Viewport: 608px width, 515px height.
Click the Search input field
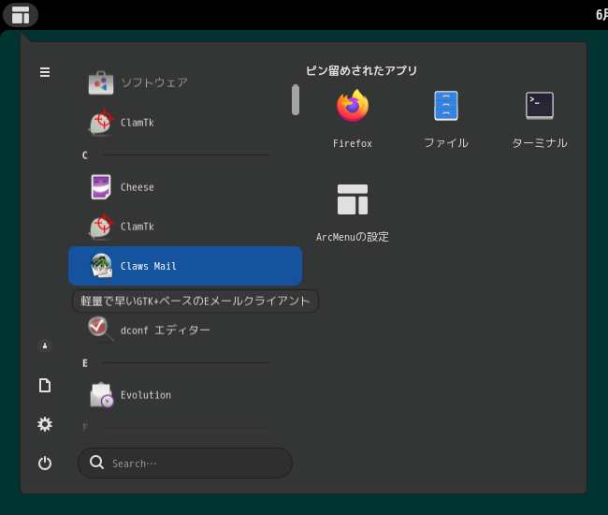click(x=185, y=463)
